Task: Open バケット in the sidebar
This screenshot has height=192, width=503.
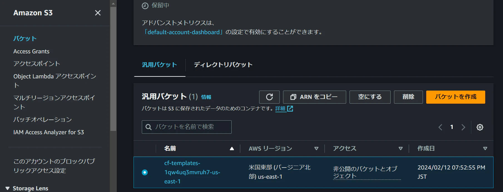Action: (25, 39)
